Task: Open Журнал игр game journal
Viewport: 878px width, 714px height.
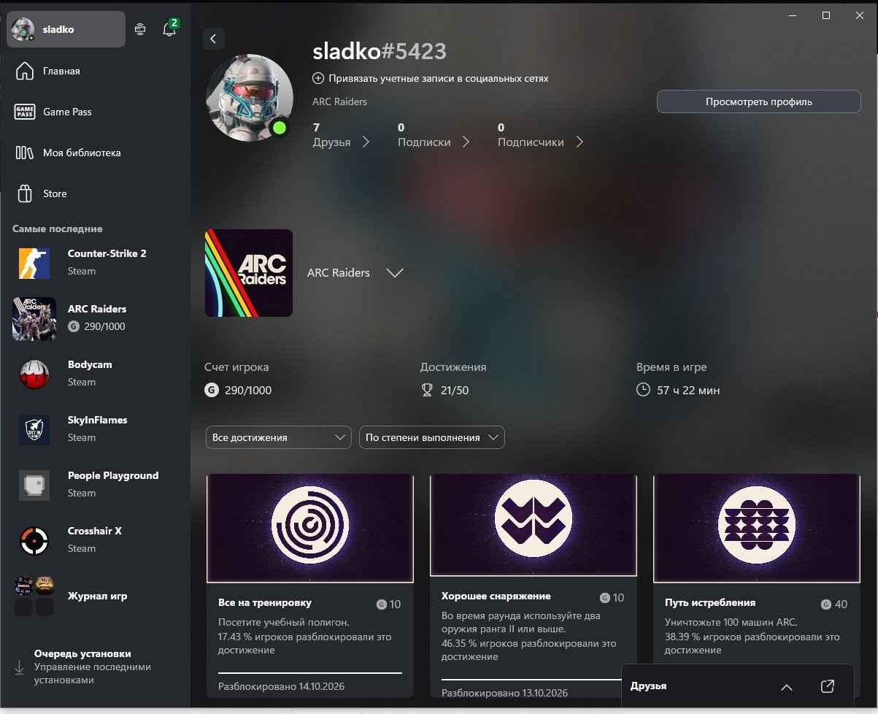Action: point(95,596)
